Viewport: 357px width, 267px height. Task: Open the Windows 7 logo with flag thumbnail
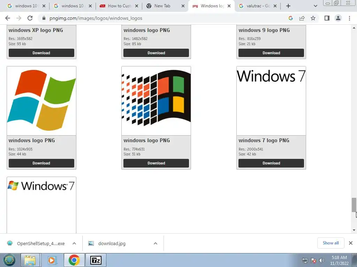pyautogui.click(x=41, y=205)
